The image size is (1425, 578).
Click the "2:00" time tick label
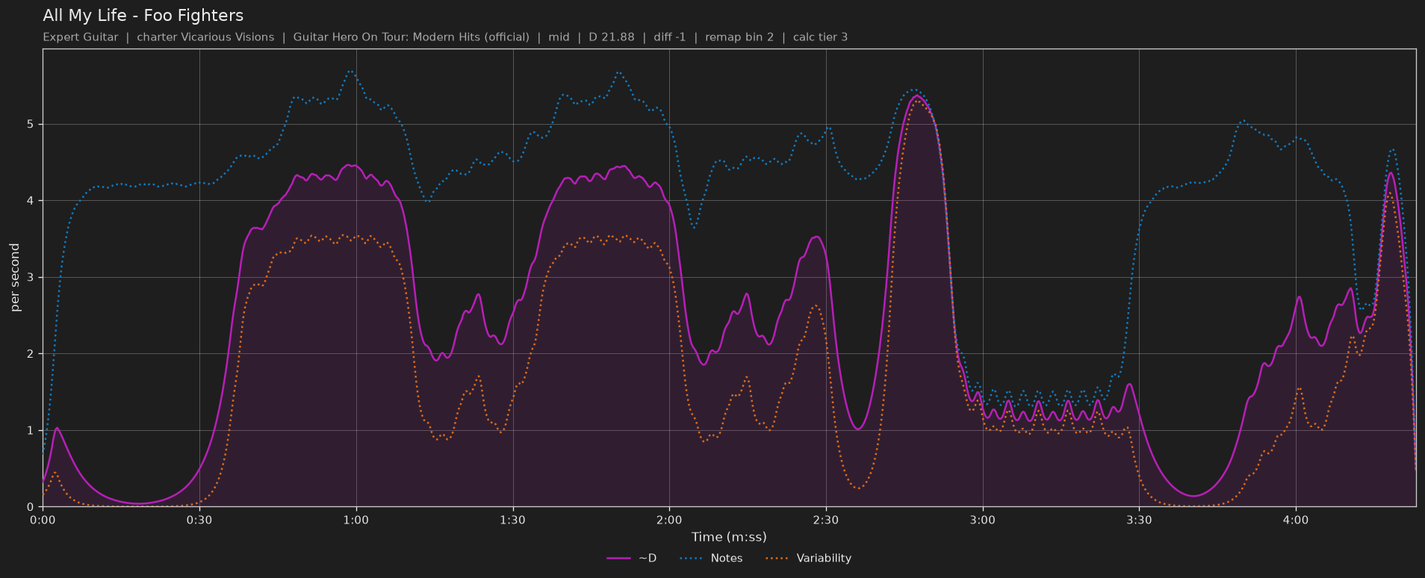[x=669, y=520]
